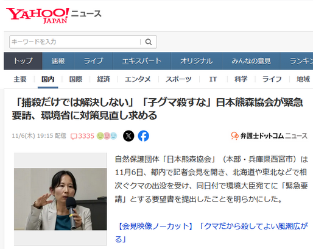Open the スポーツ category
This screenshot has height=249, width=313.
178,79
